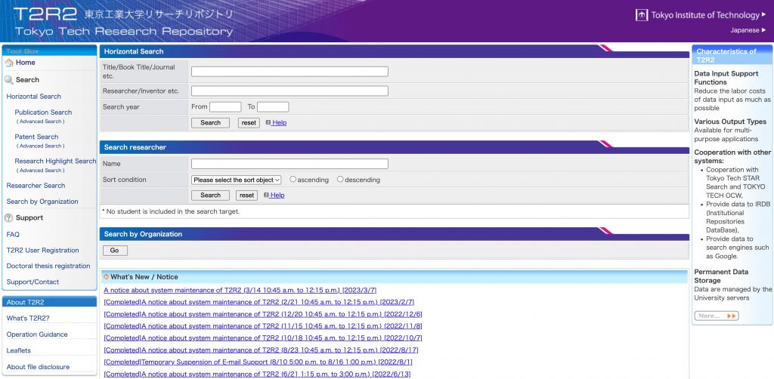Open Home in the Tool Box
Viewport: 774px width, 379px height.
click(25, 63)
